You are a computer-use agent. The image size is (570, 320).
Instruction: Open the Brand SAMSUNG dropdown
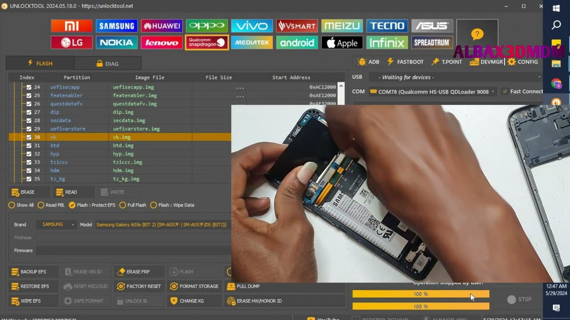click(57, 224)
